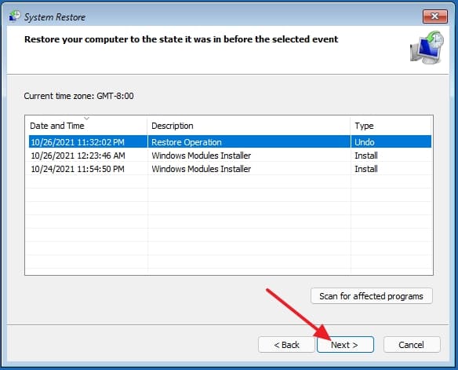Go to the previous step with Back
The height and width of the screenshot is (370, 458).
286,345
